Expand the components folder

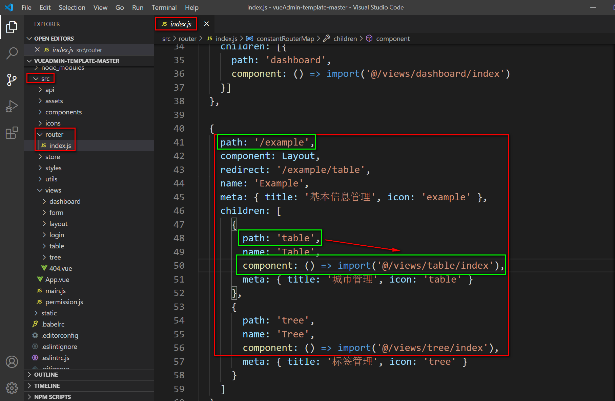[63, 112]
